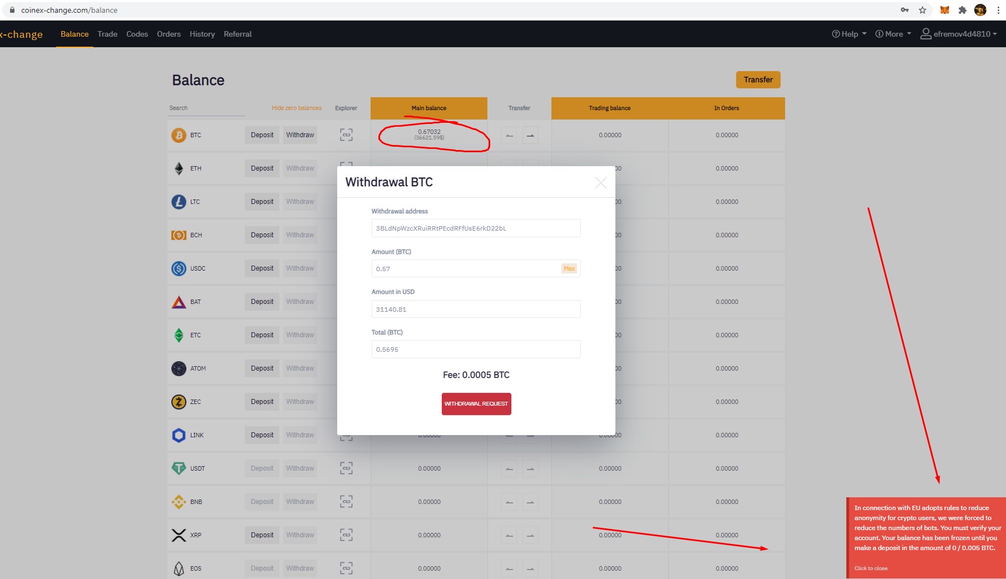Click the ETC coin icon
Screen dimensions: 1006x579
[x=179, y=335]
